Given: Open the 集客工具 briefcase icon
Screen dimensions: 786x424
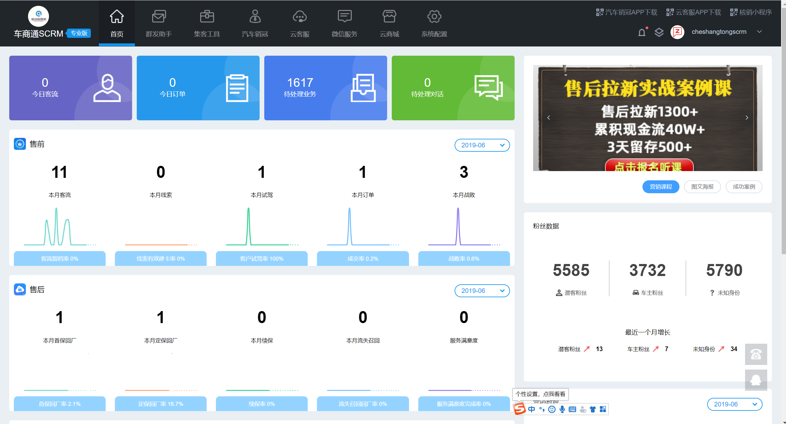Looking at the screenshot, I should coord(207,17).
